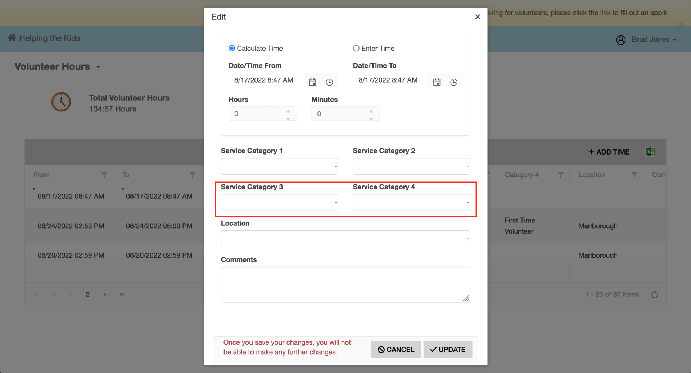Expand the Service Category 4 dropdown
691x373 pixels.
tap(411, 203)
